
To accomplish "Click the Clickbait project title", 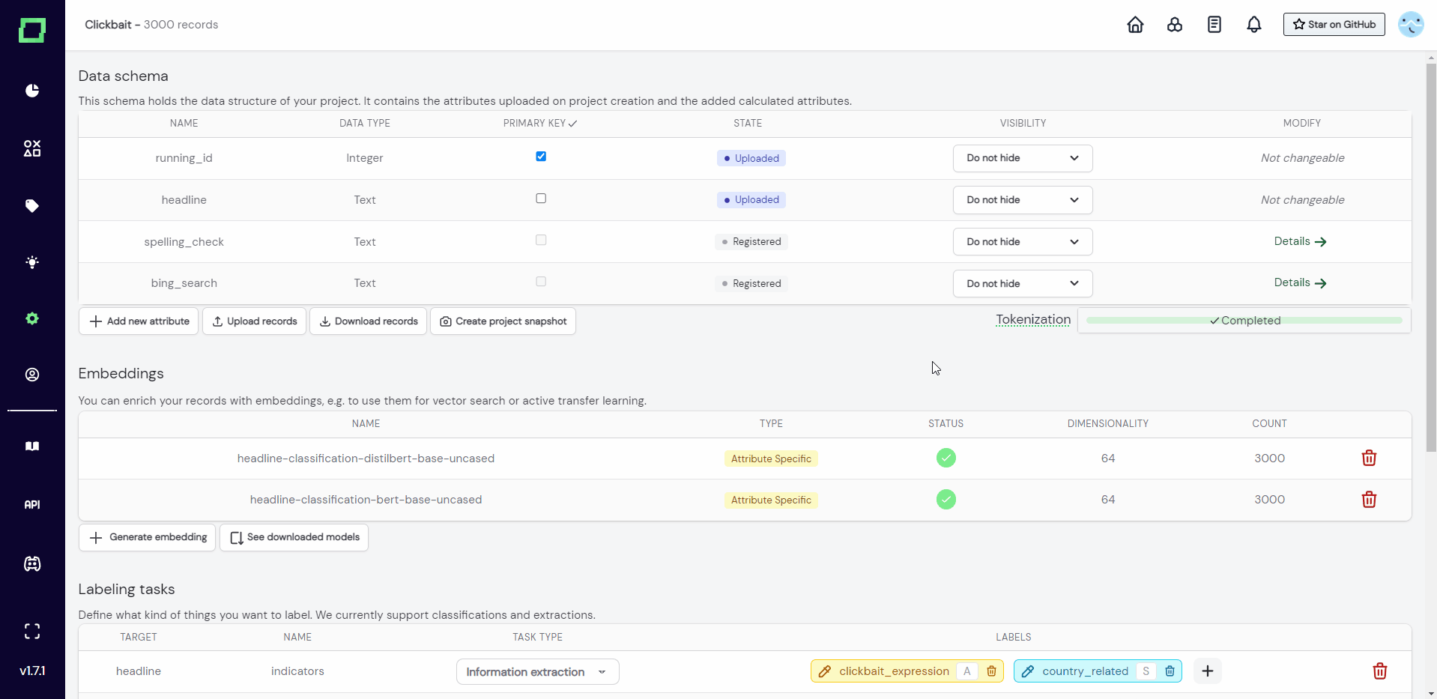I will pyautogui.click(x=108, y=25).
